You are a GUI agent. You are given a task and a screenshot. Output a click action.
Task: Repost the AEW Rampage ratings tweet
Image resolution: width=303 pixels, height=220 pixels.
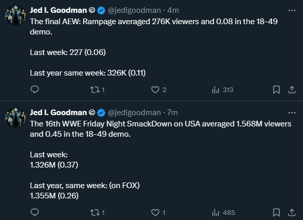tap(97, 89)
